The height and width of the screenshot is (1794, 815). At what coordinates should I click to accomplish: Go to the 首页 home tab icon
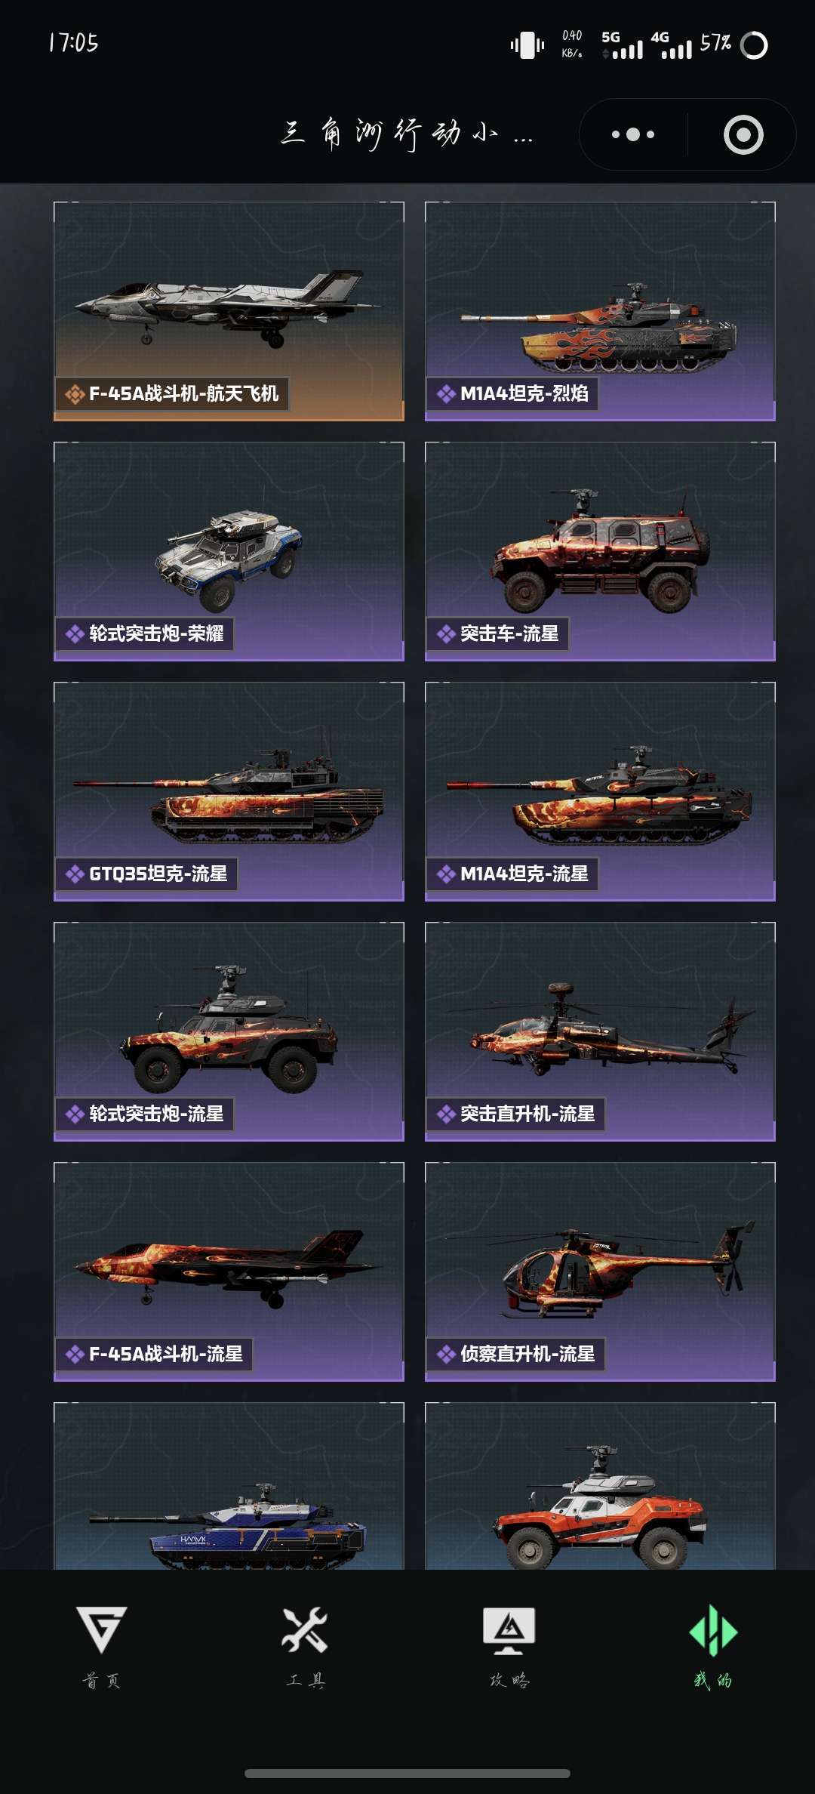point(102,1629)
